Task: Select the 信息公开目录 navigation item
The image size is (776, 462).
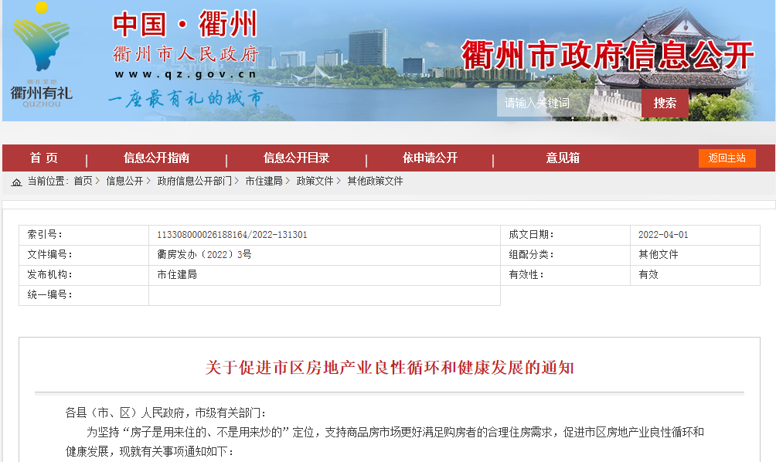Action: 296,158
